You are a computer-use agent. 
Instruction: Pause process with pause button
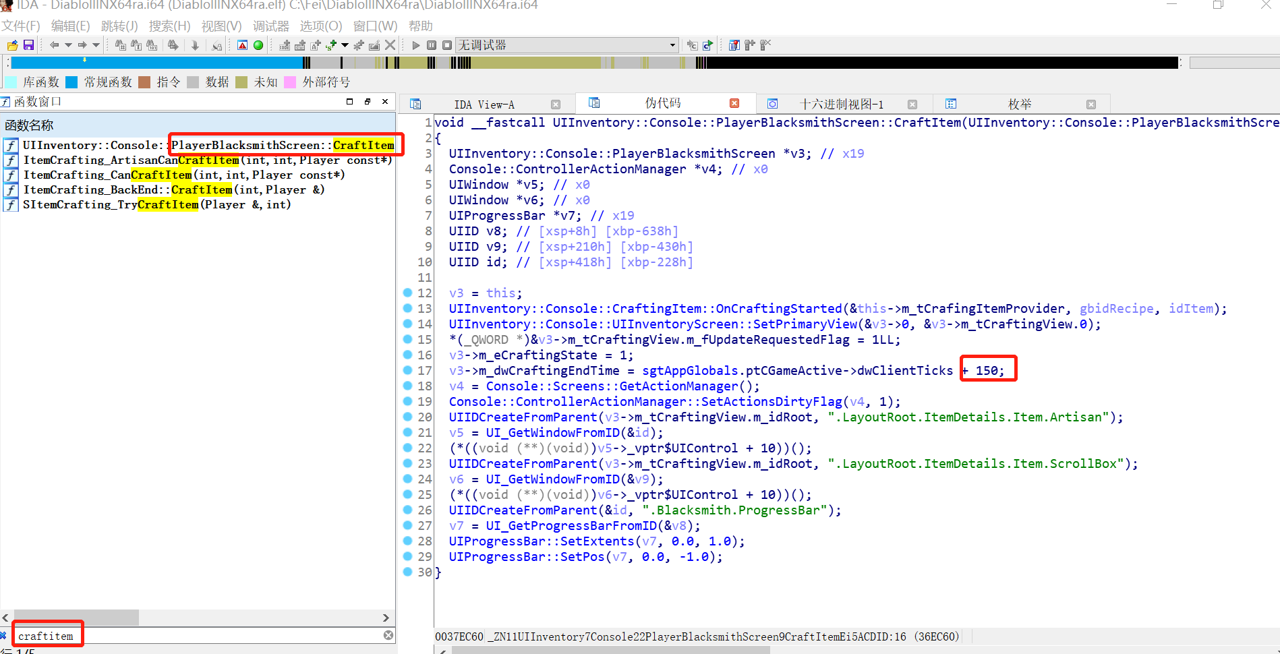432,45
